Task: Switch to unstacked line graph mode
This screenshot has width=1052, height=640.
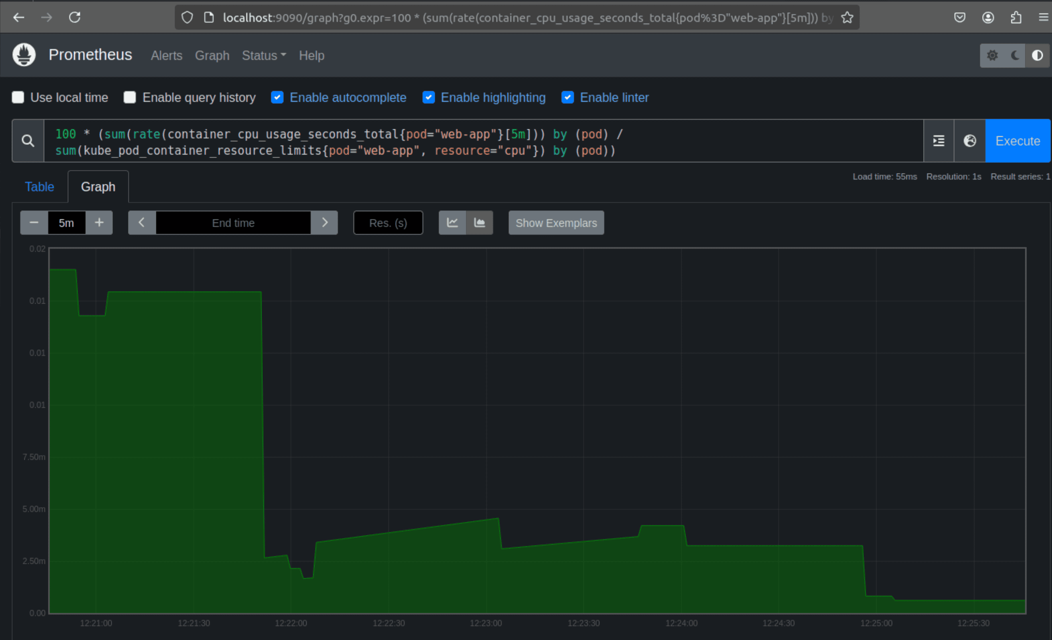Action: (x=453, y=223)
